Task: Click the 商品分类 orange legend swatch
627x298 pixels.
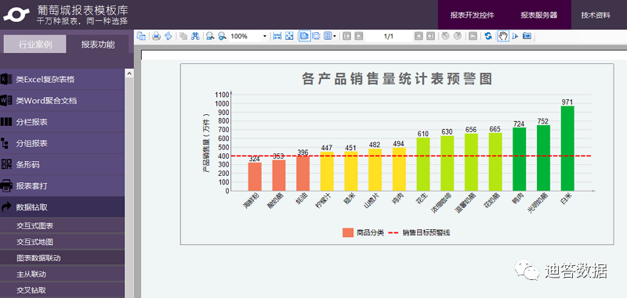Action: (348, 232)
